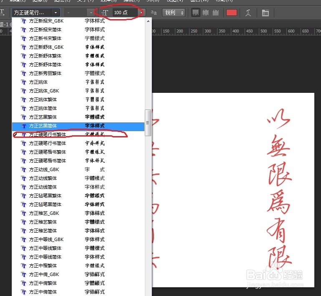Viewport: 321px width, 296px height.
Task: Select font 方正中倩_GBK
Action: (x=78, y=274)
